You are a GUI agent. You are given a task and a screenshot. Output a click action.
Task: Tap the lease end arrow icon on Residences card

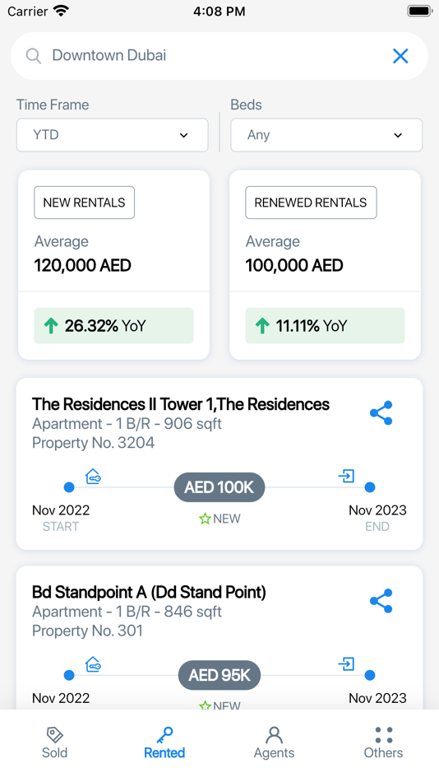(x=346, y=476)
